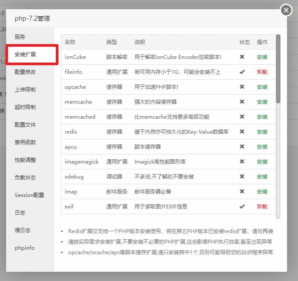Go to 上传限制 settings

point(25,90)
